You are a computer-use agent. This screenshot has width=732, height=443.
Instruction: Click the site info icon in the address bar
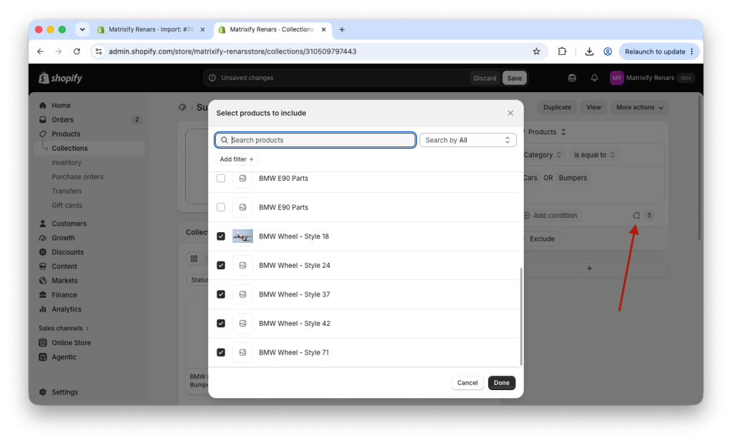pyautogui.click(x=99, y=51)
